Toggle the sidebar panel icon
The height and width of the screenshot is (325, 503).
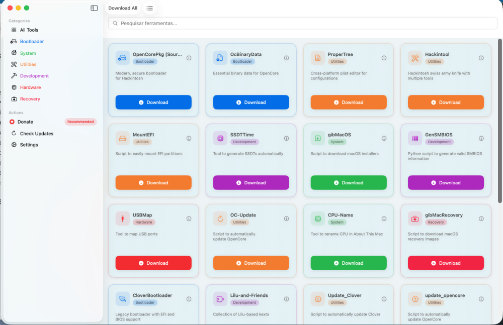94,8
